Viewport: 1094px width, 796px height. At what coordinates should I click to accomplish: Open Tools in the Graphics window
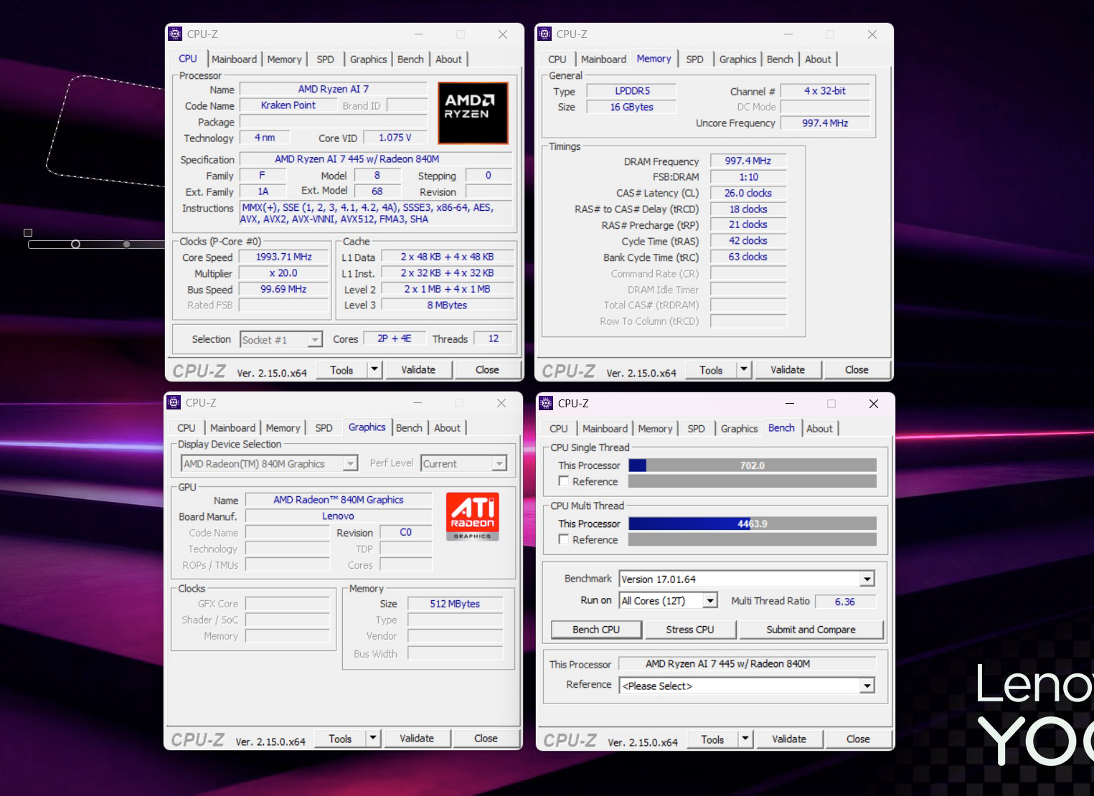coord(340,739)
